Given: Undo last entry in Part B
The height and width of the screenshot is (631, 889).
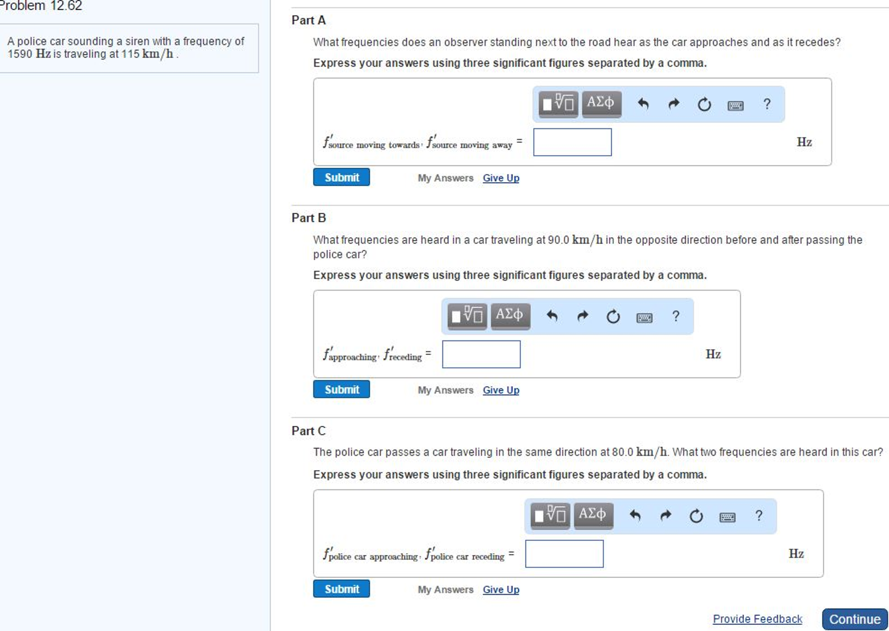Looking at the screenshot, I should 551,316.
